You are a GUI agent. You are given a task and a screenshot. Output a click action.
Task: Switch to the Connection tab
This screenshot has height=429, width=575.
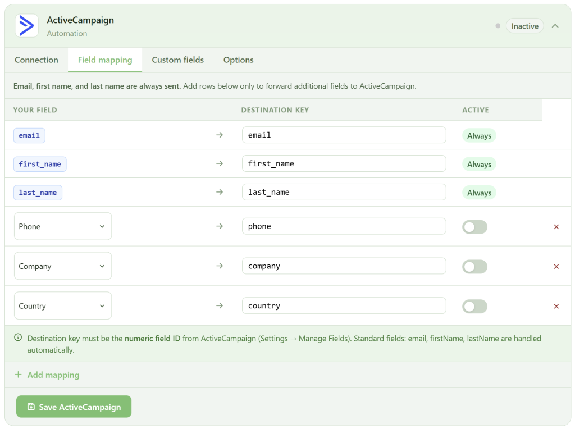(36, 60)
